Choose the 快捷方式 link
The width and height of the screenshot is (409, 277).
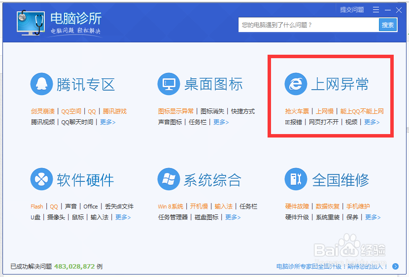click(243, 111)
